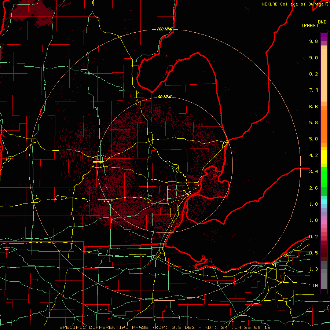This screenshot has width=330, height=330.
Task: Pick the purple segment atop the color bar
Action: click(x=324, y=37)
